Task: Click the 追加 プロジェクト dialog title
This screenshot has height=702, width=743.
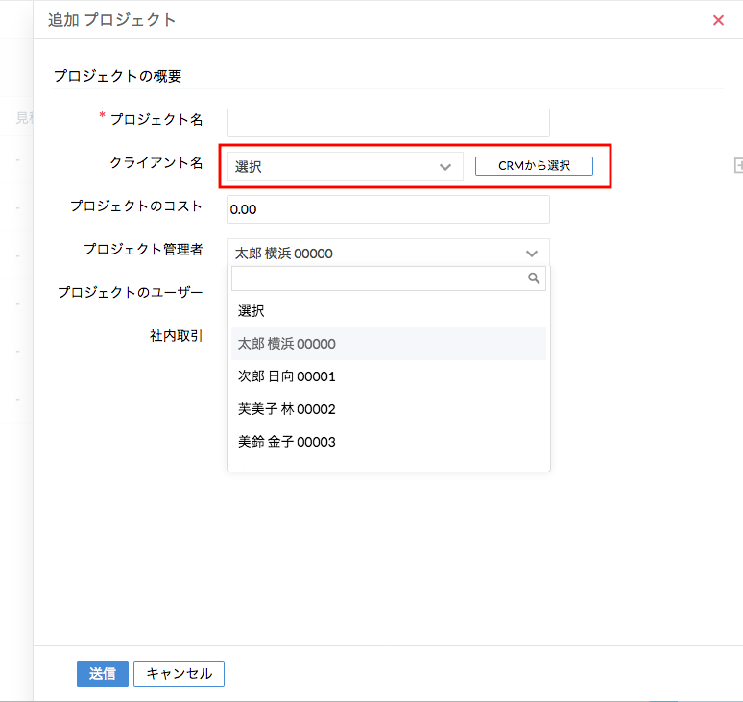Action: click(112, 20)
